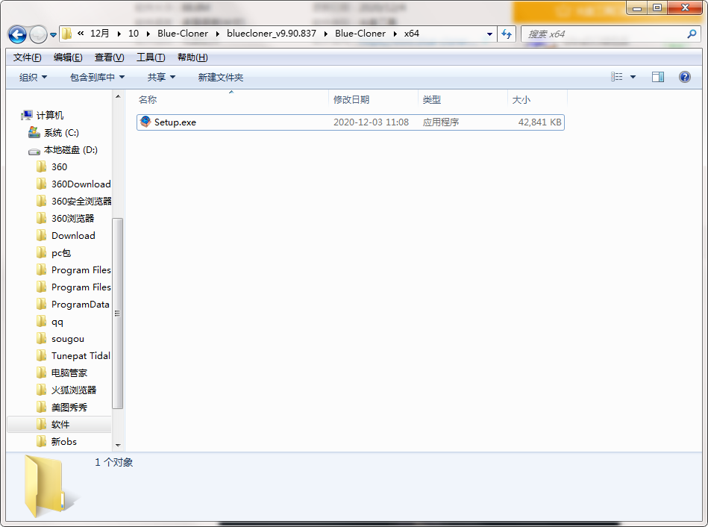
Task: Open the 编辑(E) menu
Action: (68, 57)
